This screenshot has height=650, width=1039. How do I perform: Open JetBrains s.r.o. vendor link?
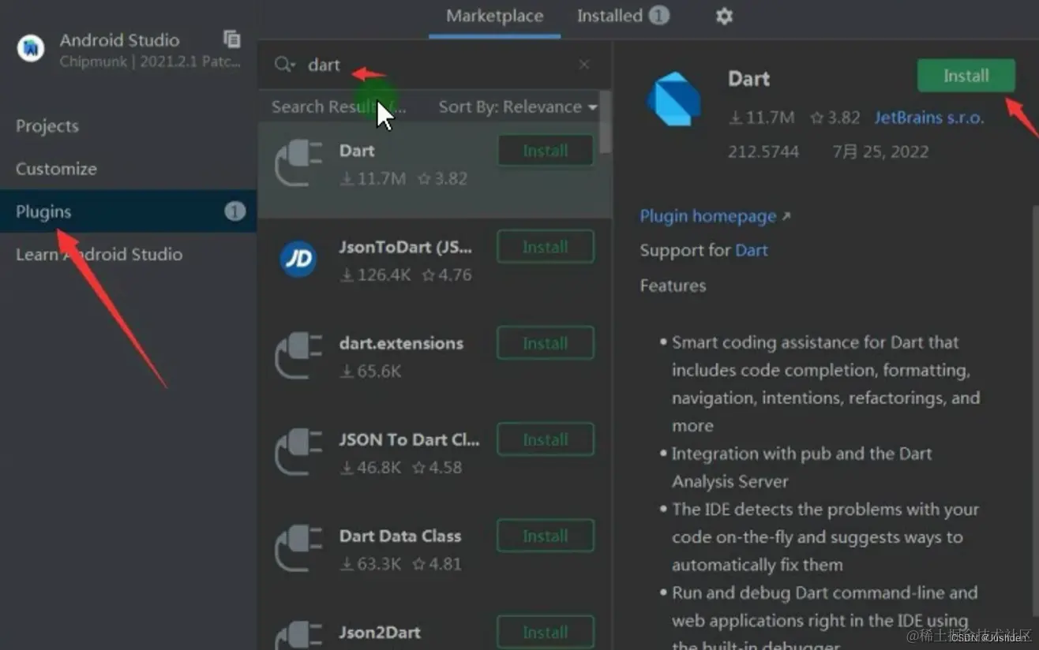point(929,118)
